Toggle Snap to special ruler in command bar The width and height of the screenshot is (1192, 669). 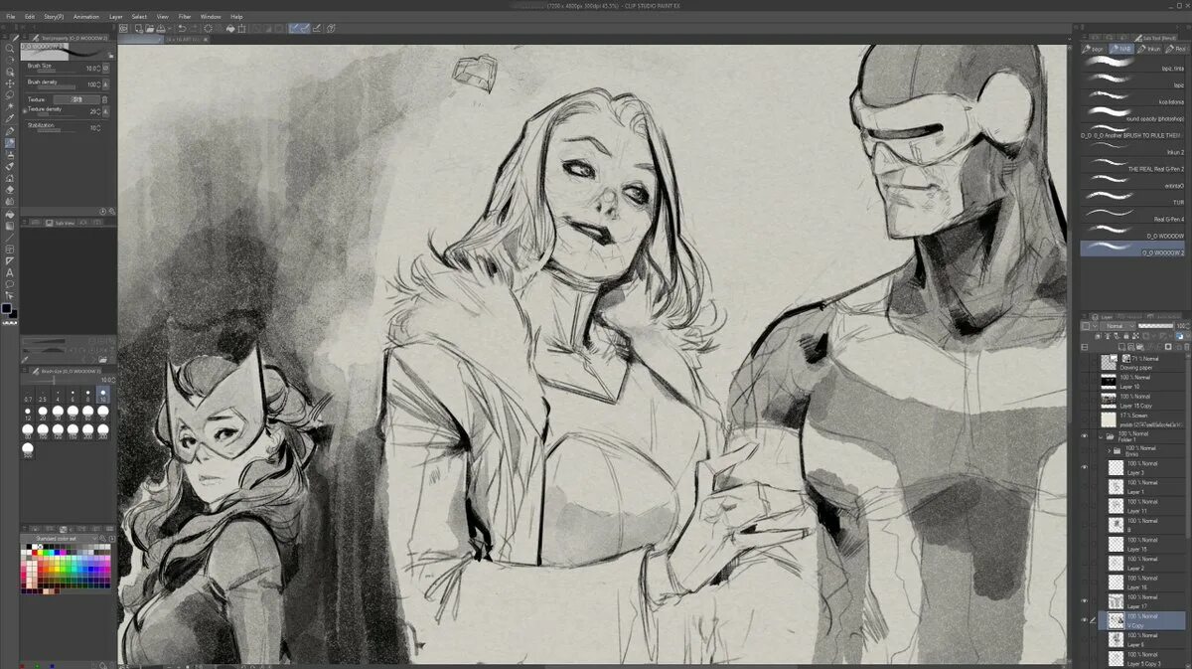(306, 29)
